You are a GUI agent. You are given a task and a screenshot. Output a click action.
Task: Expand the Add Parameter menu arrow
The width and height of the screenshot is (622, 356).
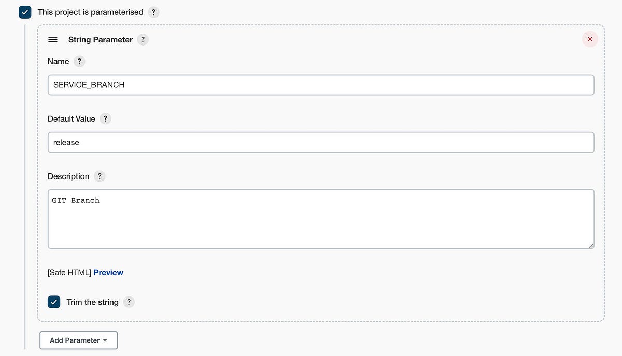(104, 340)
